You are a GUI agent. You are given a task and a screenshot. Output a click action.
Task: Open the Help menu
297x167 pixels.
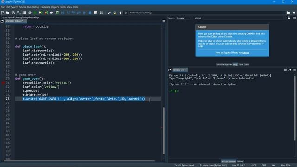click(x=76, y=7)
